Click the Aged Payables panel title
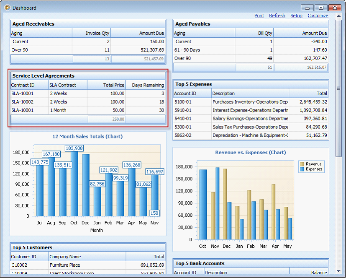346x278 pixels. [192, 24]
